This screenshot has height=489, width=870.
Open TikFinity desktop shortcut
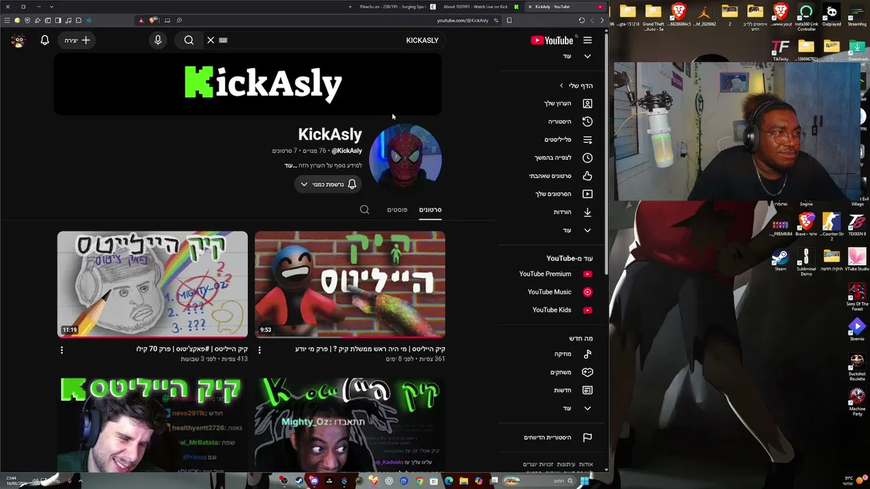pyautogui.click(x=780, y=51)
